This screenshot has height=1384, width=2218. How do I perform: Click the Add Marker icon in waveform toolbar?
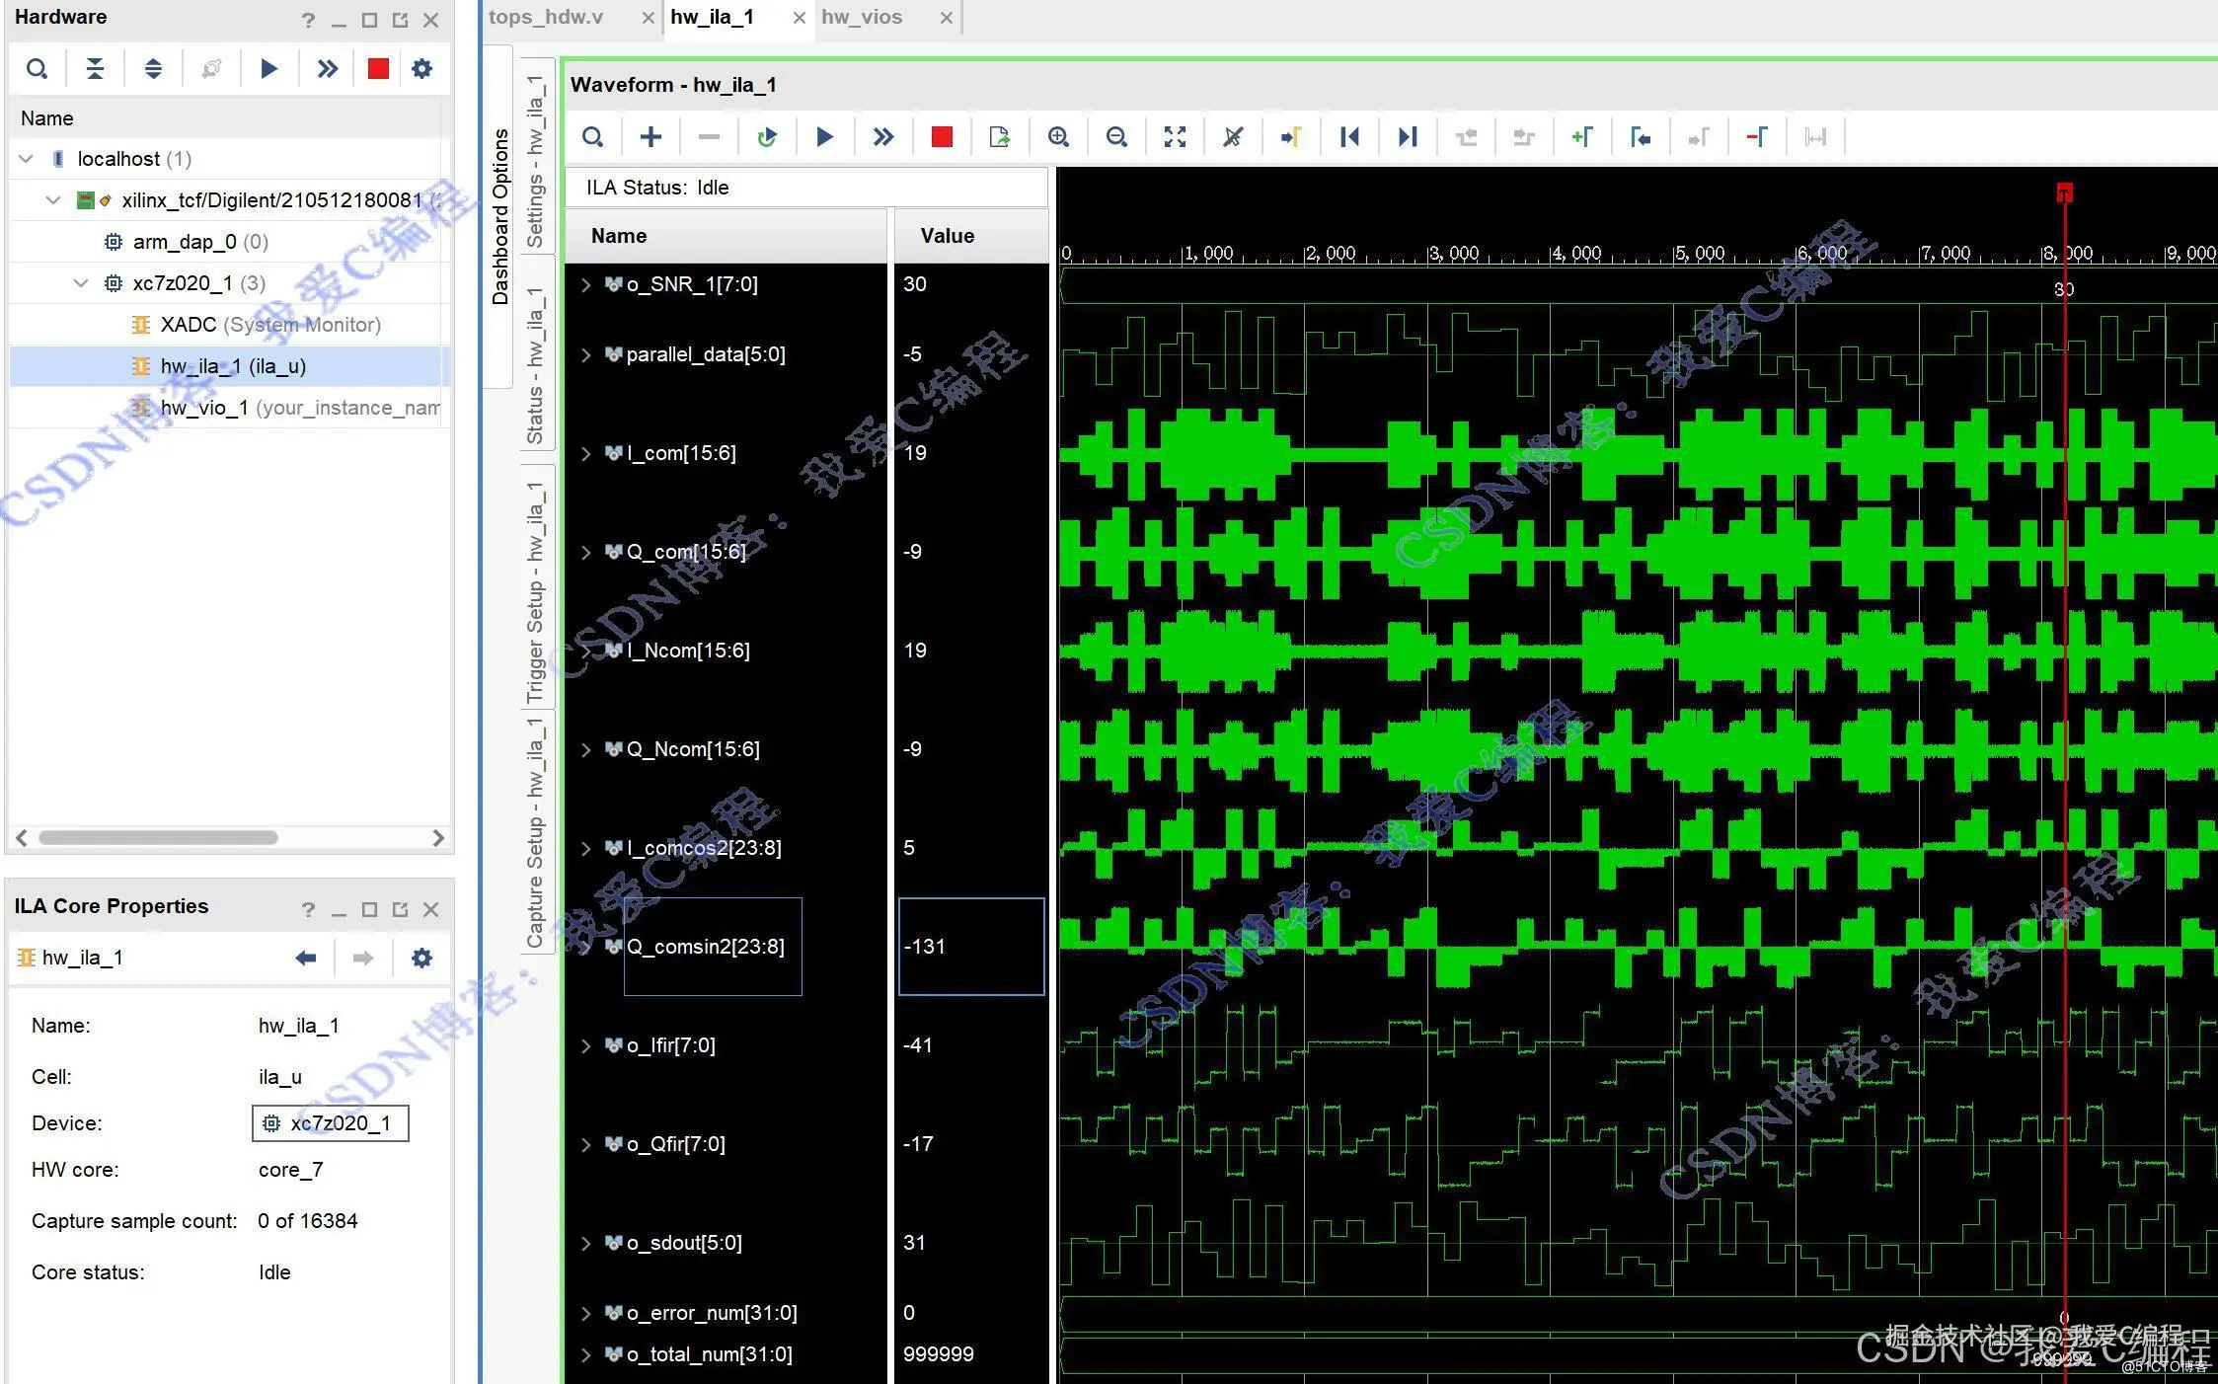click(x=1582, y=137)
